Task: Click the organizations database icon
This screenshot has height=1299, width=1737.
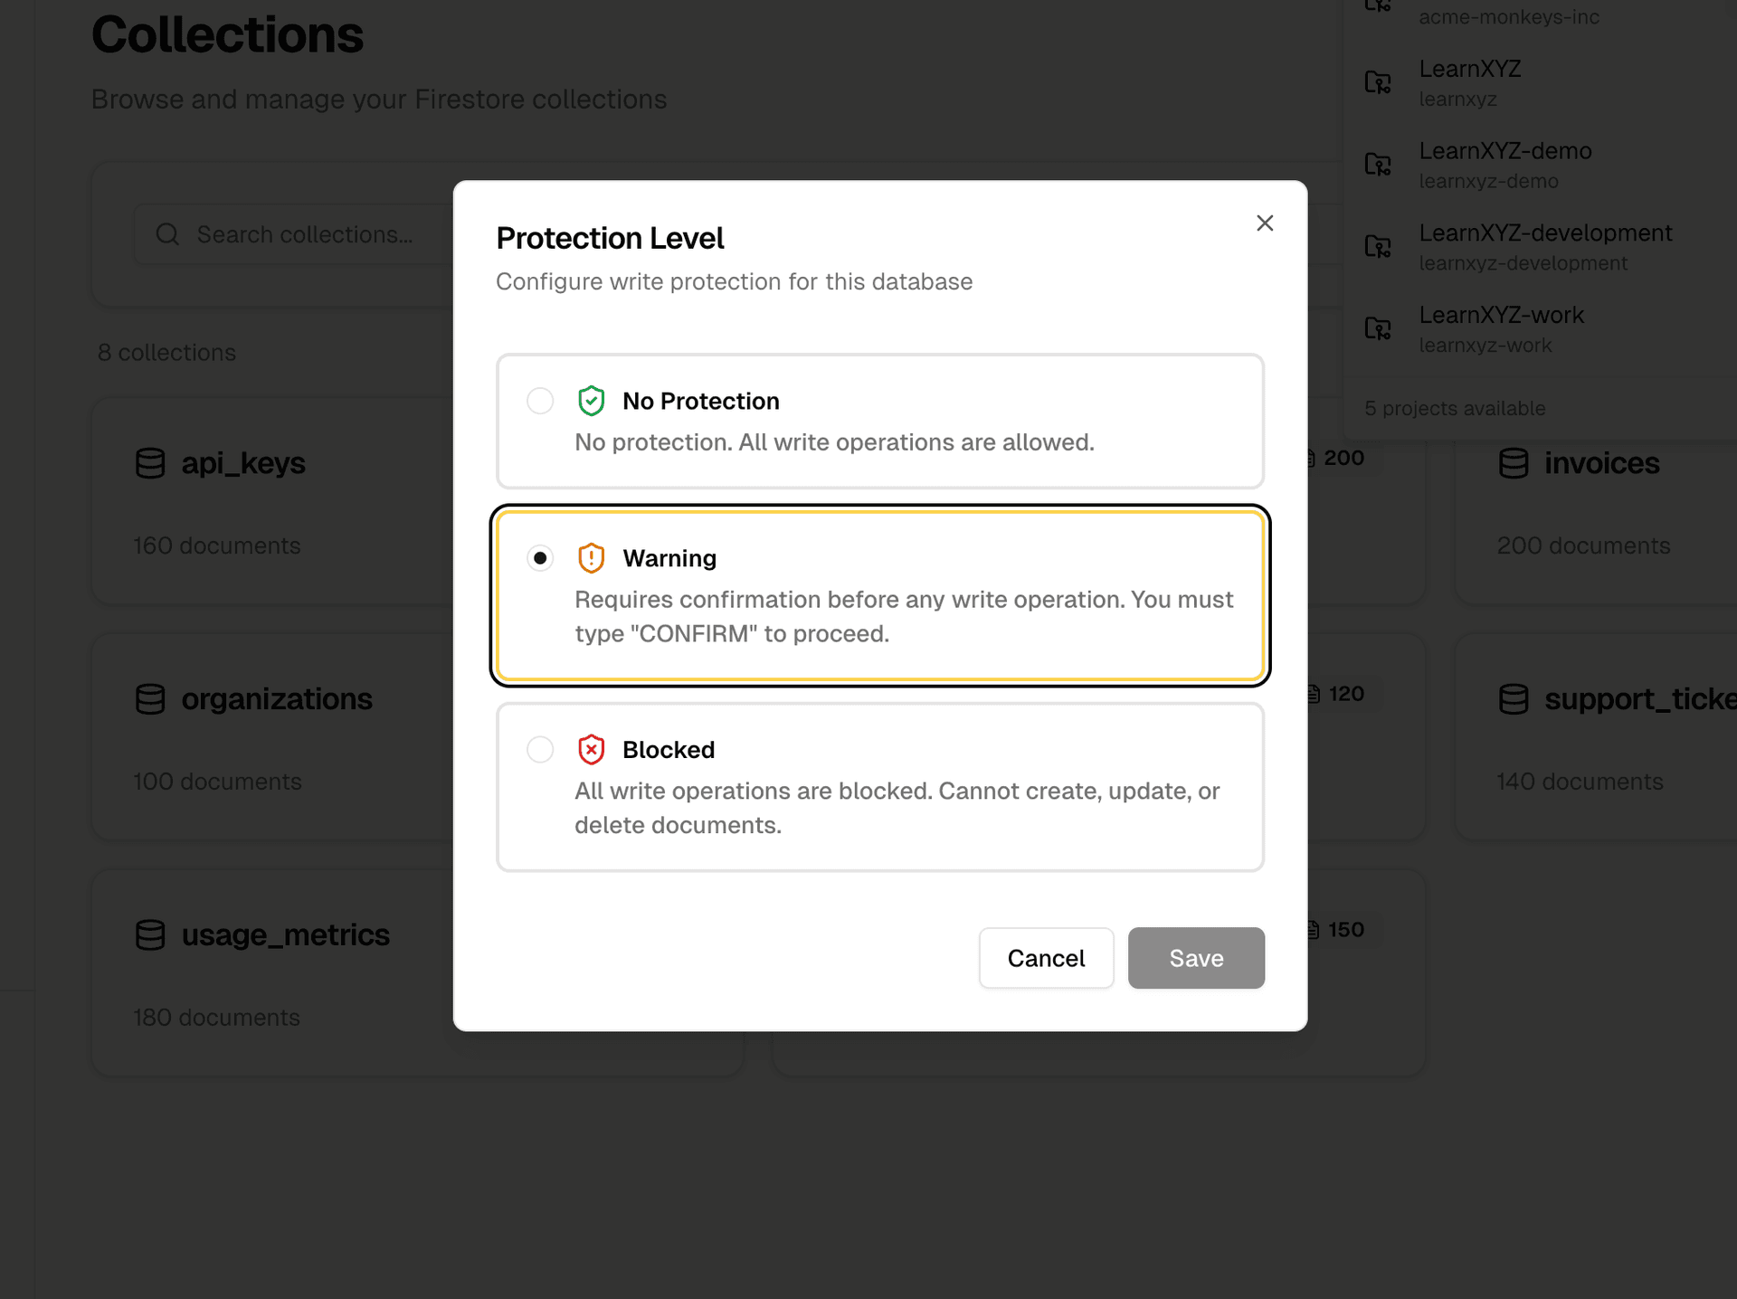Action: 150,698
